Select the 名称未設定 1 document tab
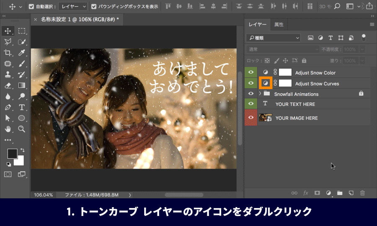 (79, 19)
